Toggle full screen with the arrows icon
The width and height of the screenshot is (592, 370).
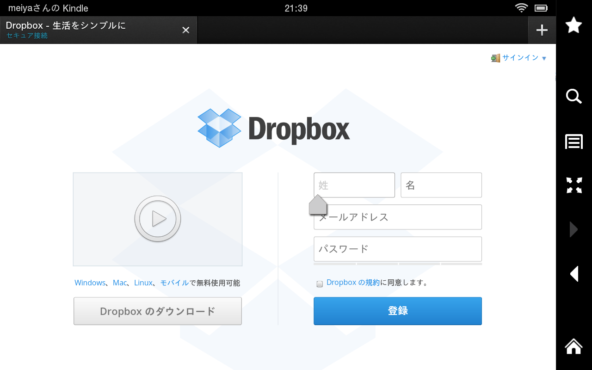point(574,185)
